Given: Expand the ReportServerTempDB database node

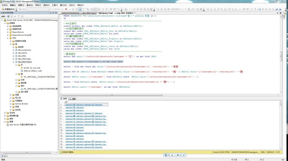Looking at the screenshot, I should tap(8, 35).
